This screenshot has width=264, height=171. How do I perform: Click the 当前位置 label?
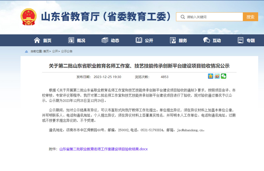[x=36, y=51]
